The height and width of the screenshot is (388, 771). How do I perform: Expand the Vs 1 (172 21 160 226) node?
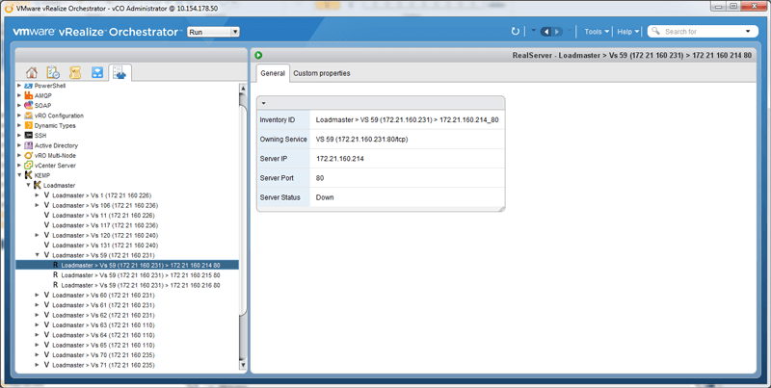(x=38, y=195)
